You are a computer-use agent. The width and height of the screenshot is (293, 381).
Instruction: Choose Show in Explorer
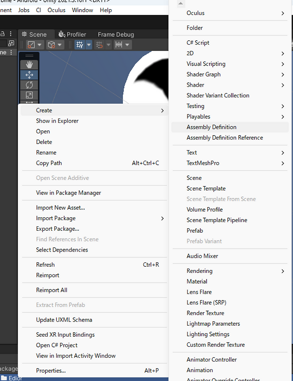pos(94,121)
